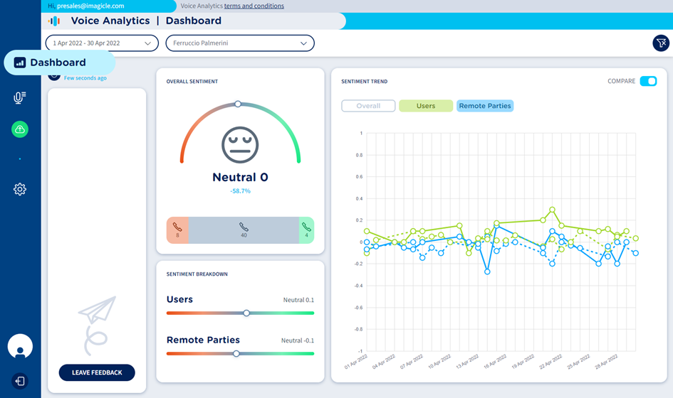This screenshot has height=398, width=673.
Task: Toggle the Compare switch off
Action: [x=647, y=81]
